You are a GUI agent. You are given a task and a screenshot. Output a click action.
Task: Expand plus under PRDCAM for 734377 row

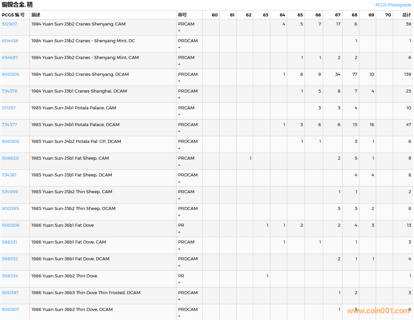(x=179, y=131)
